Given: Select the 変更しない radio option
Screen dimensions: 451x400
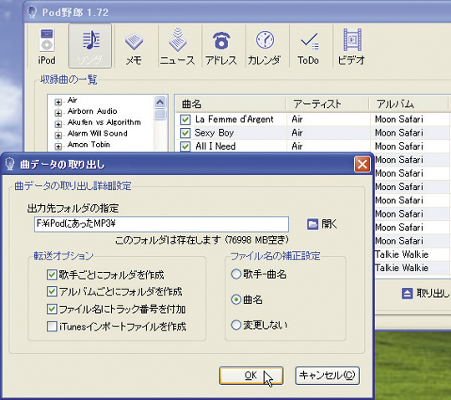Looking at the screenshot, I should click(236, 325).
